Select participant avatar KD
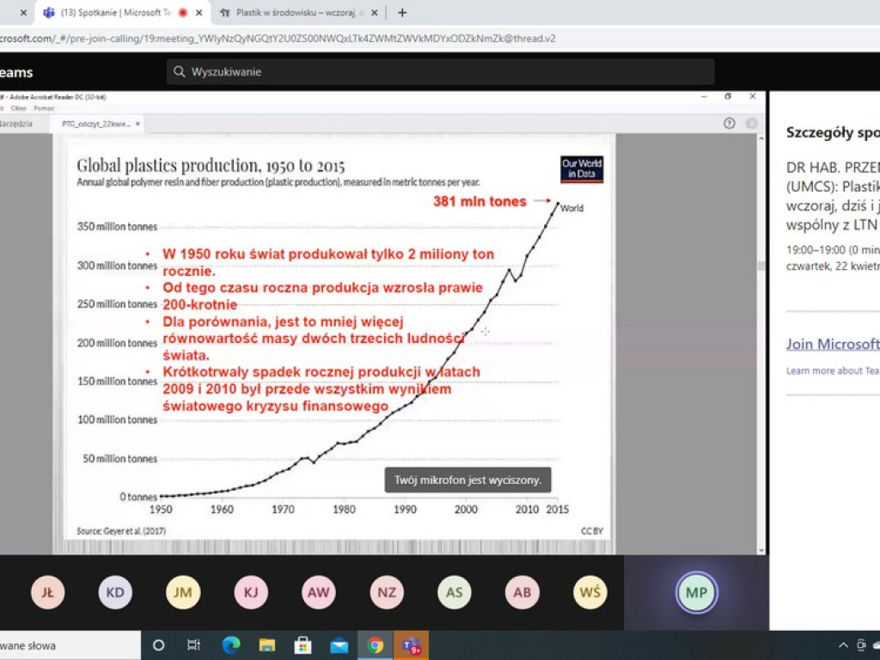Viewport: 880px width, 660px height. tap(115, 593)
